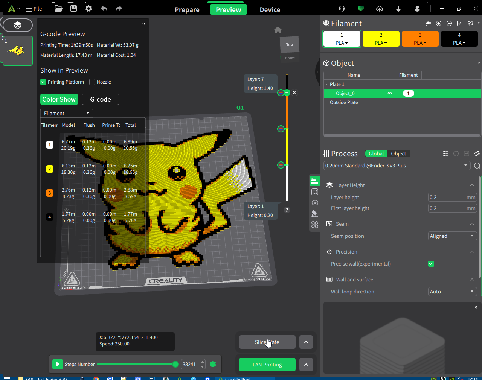Image resolution: width=482 pixels, height=380 pixels.
Task: Open the process compare presets icon
Action: pos(477,154)
